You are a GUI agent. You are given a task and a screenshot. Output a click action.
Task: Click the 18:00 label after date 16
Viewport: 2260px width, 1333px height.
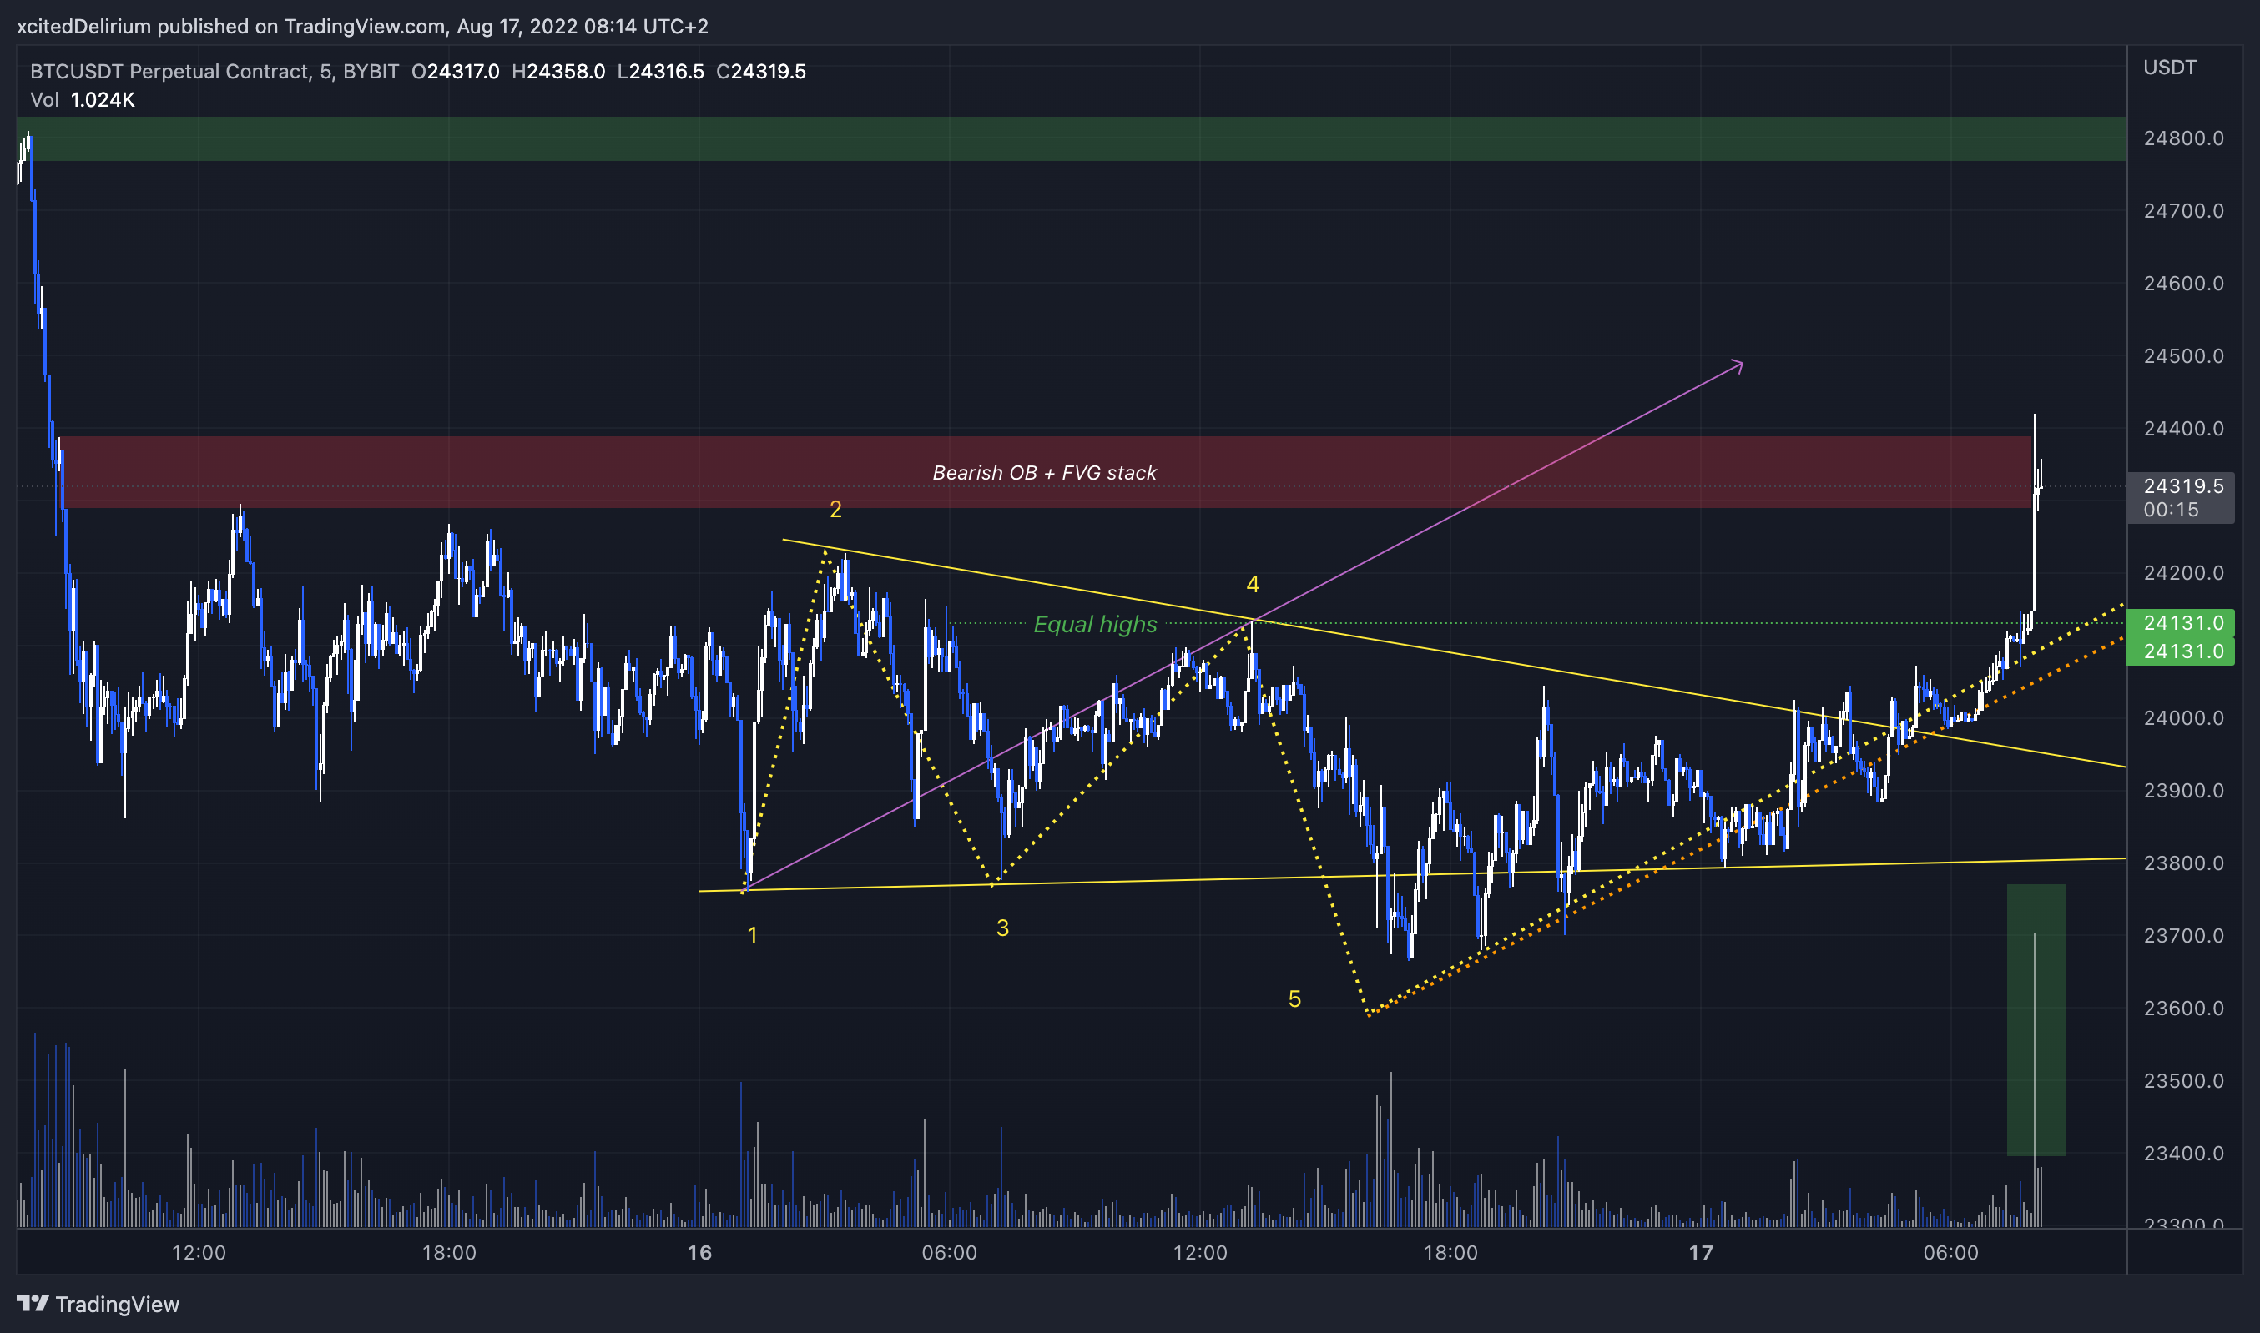click(x=1450, y=1252)
